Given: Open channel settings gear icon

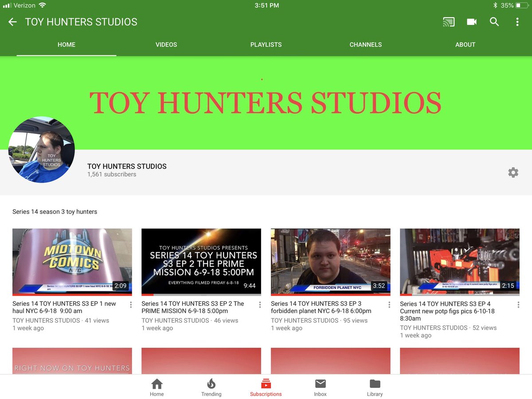Looking at the screenshot, I should 513,172.
